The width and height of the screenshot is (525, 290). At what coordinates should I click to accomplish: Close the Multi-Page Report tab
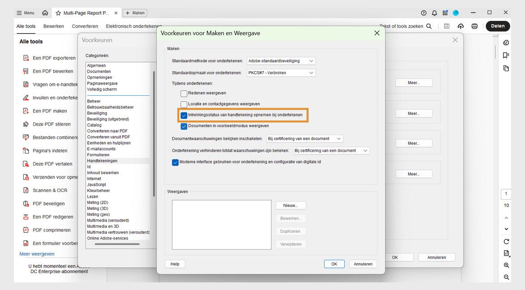click(116, 13)
